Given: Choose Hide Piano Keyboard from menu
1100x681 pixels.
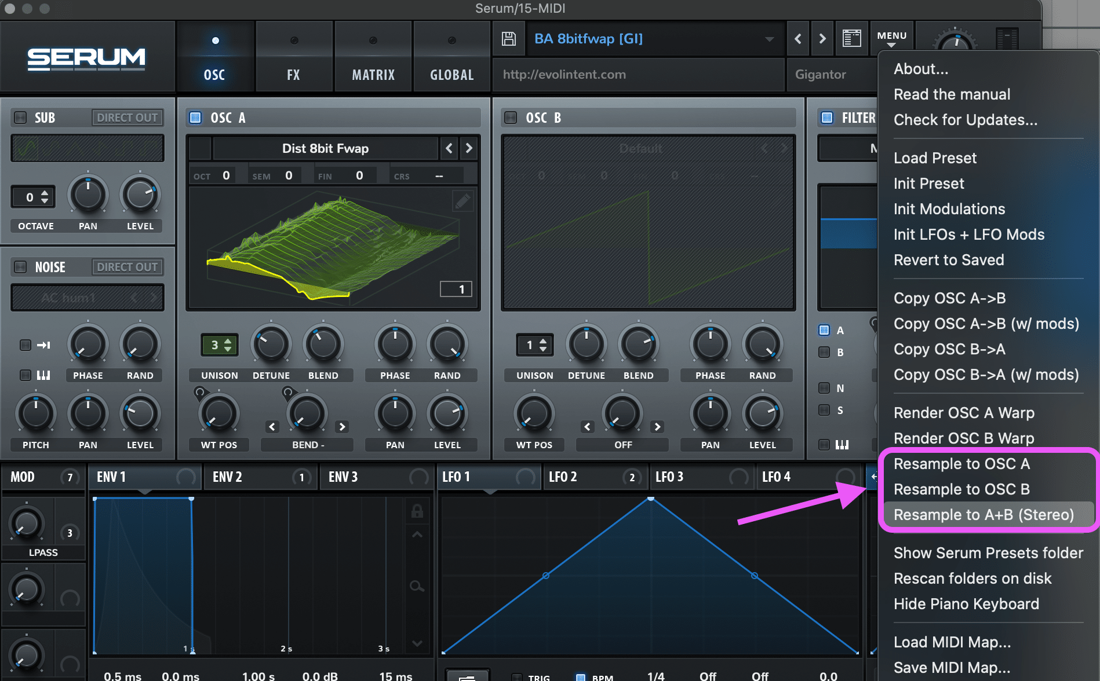Looking at the screenshot, I should [x=967, y=604].
